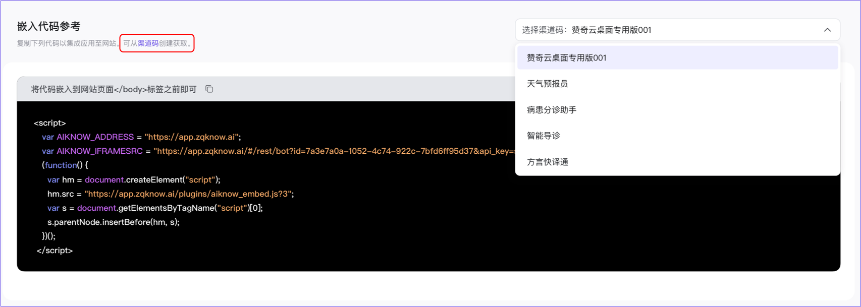Choose the 天气预报员 channel option
The image size is (861, 307).
coord(547,84)
